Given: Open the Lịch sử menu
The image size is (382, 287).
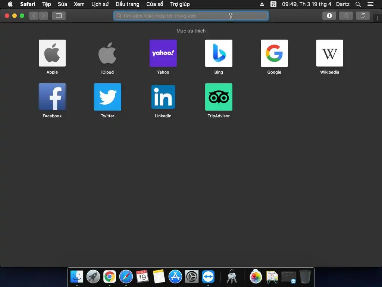Looking at the screenshot, I should tap(100, 4).
